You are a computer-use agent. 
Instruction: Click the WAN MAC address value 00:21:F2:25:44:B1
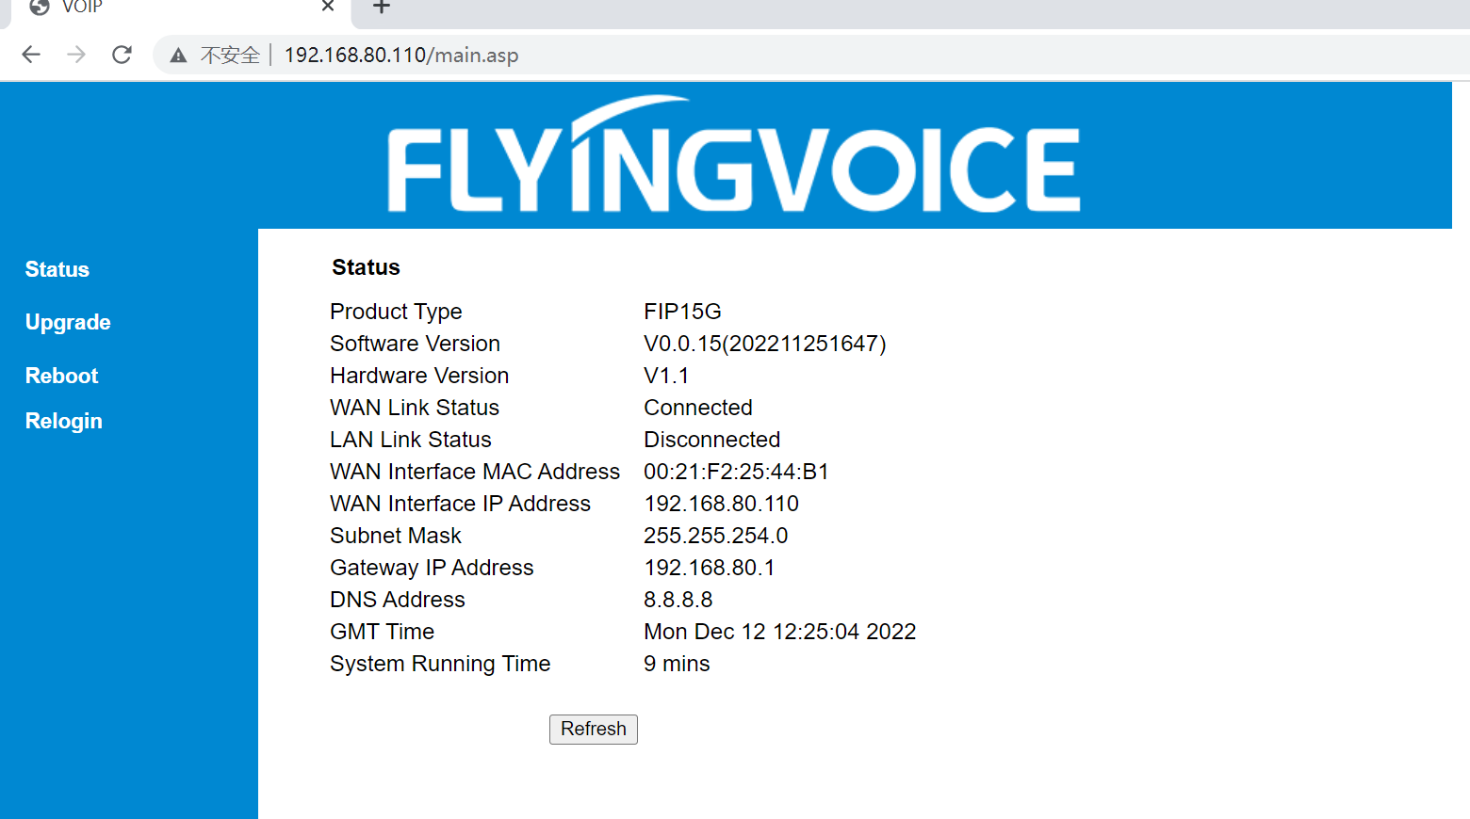click(736, 472)
